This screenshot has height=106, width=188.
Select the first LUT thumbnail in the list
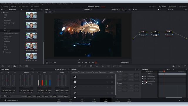pos(31,15)
